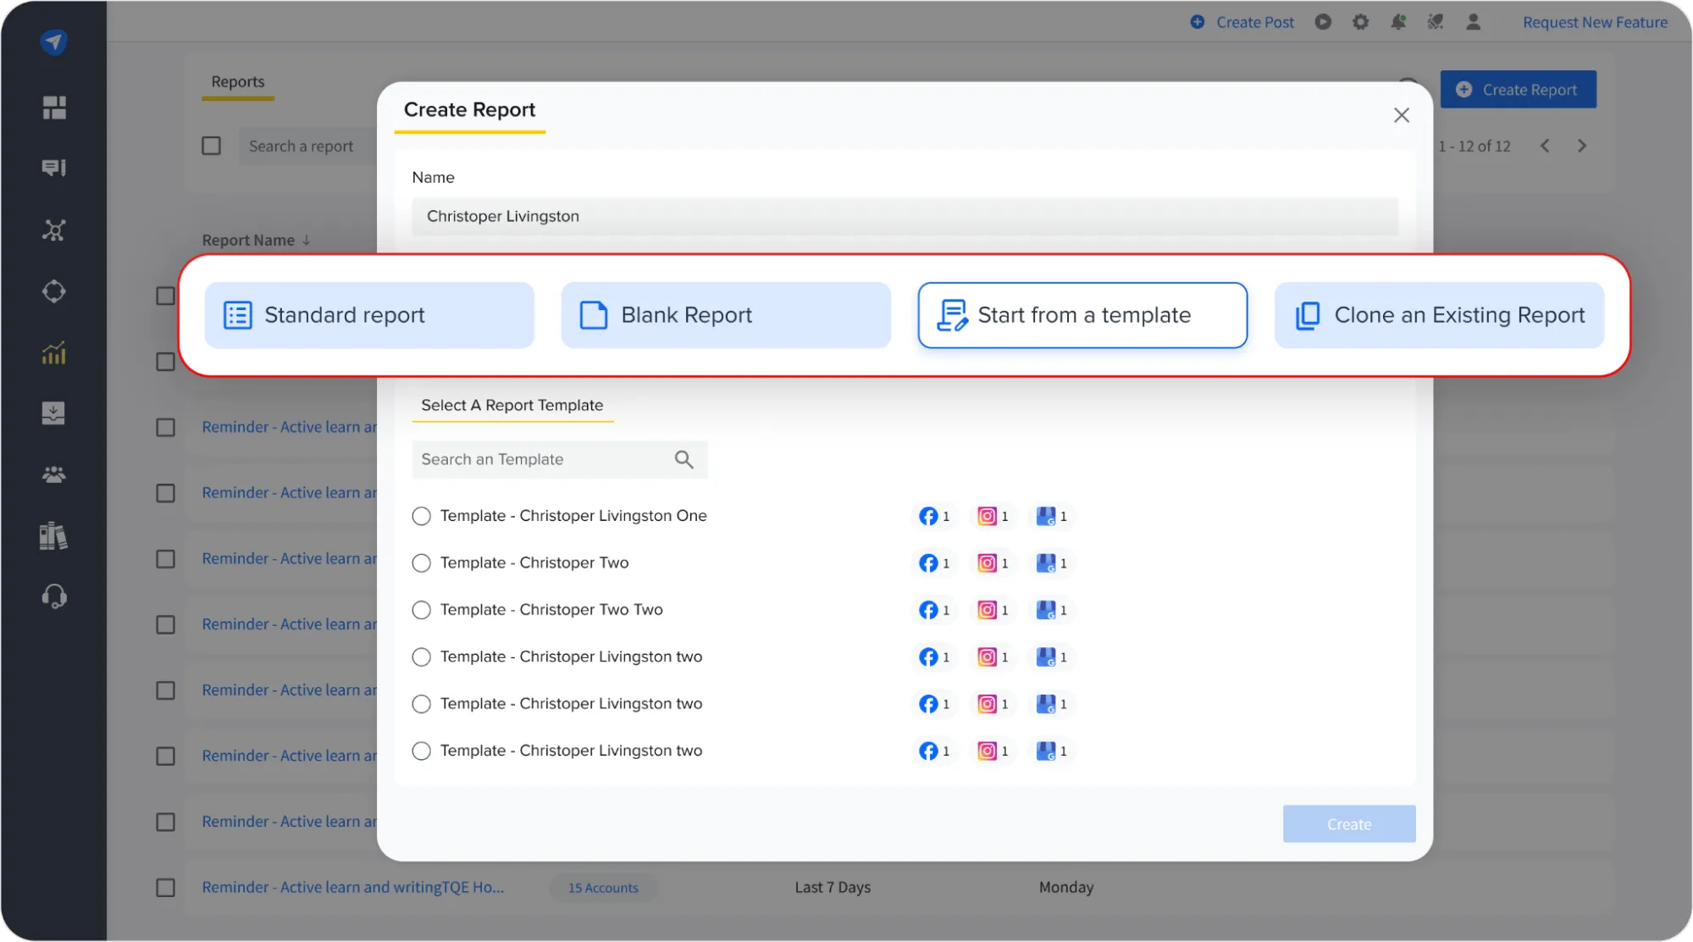Choose the Standard report option

tap(369, 315)
